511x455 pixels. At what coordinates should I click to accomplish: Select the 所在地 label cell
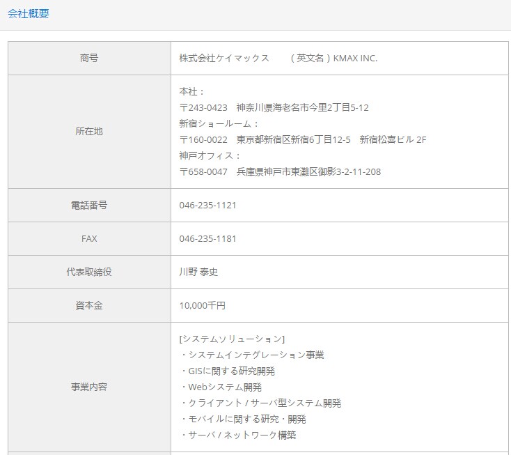[x=89, y=132]
